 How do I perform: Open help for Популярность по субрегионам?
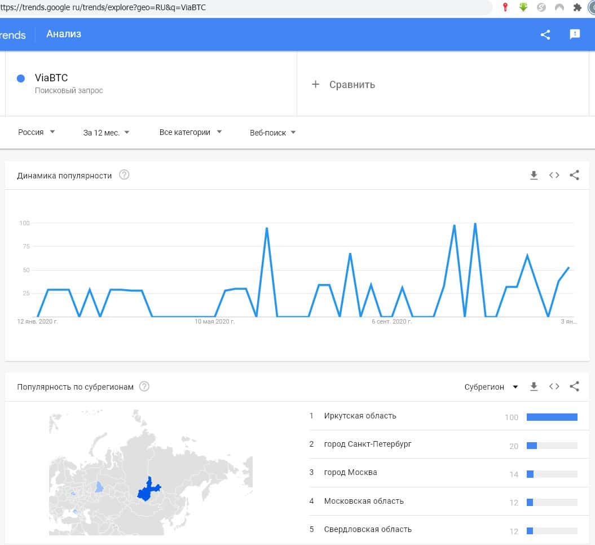(144, 387)
